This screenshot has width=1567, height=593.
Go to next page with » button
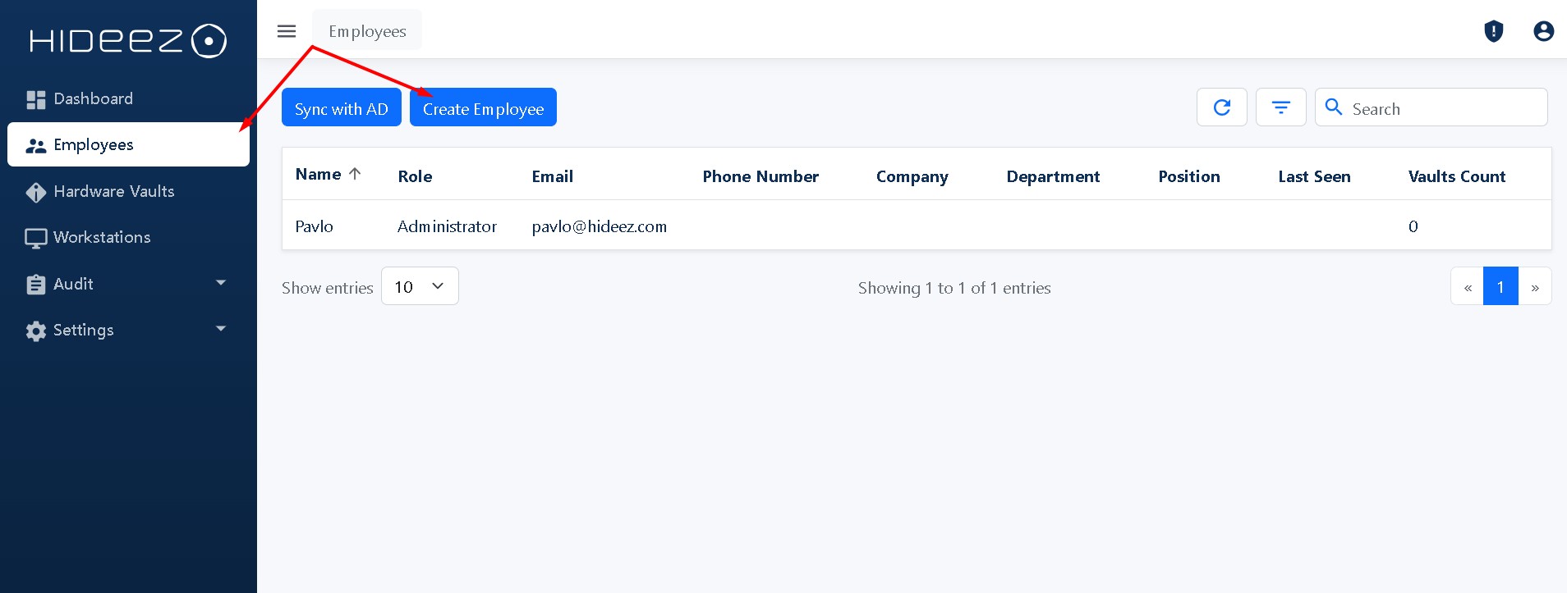tap(1535, 286)
